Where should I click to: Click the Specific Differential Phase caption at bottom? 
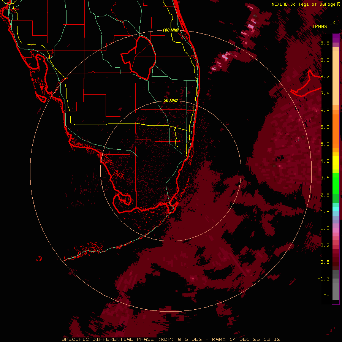point(171,339)
